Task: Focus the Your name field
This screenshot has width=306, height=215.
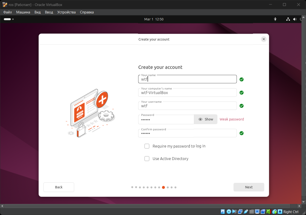Action: 187,79
